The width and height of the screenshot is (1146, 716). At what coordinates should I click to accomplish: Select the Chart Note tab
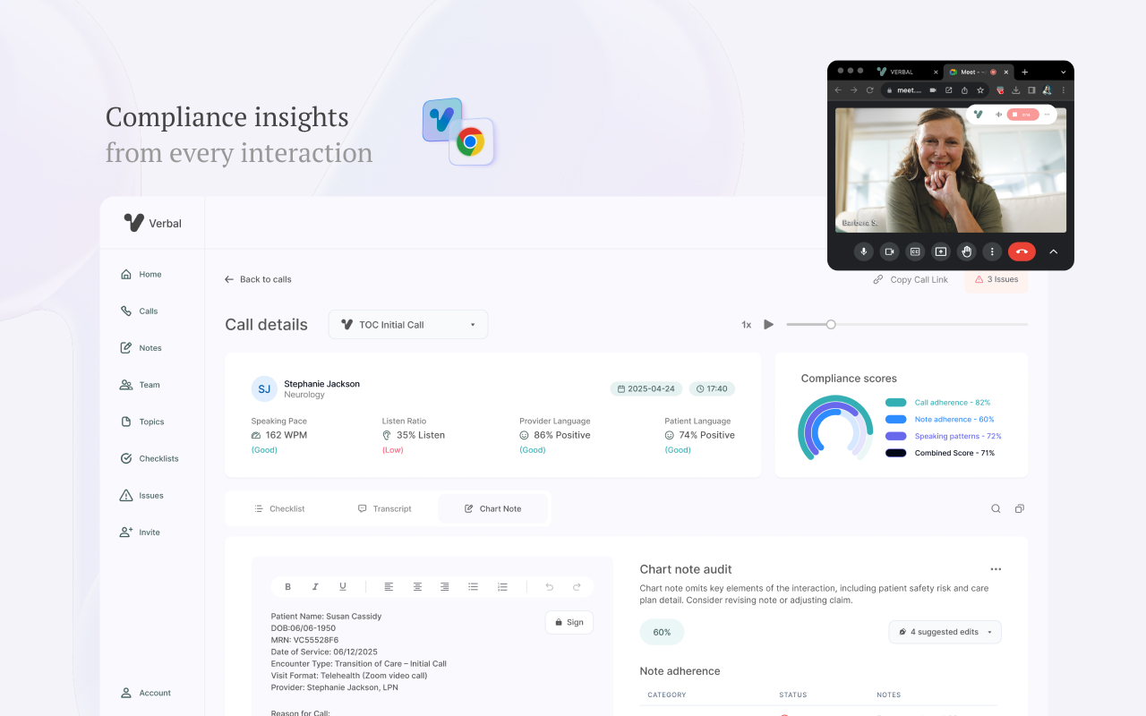[x=493, y=508]
